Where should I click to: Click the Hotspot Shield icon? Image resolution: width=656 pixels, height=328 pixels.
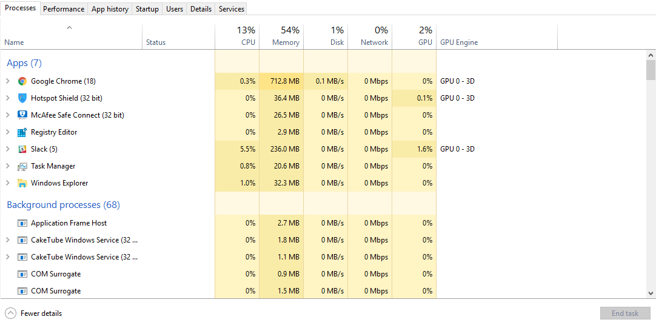pyautogui.click(x=22, y=98)
